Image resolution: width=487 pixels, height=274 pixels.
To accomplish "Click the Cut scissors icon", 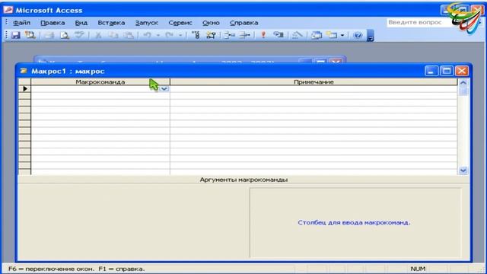I will pyautogui.click(x=98, y=35).
